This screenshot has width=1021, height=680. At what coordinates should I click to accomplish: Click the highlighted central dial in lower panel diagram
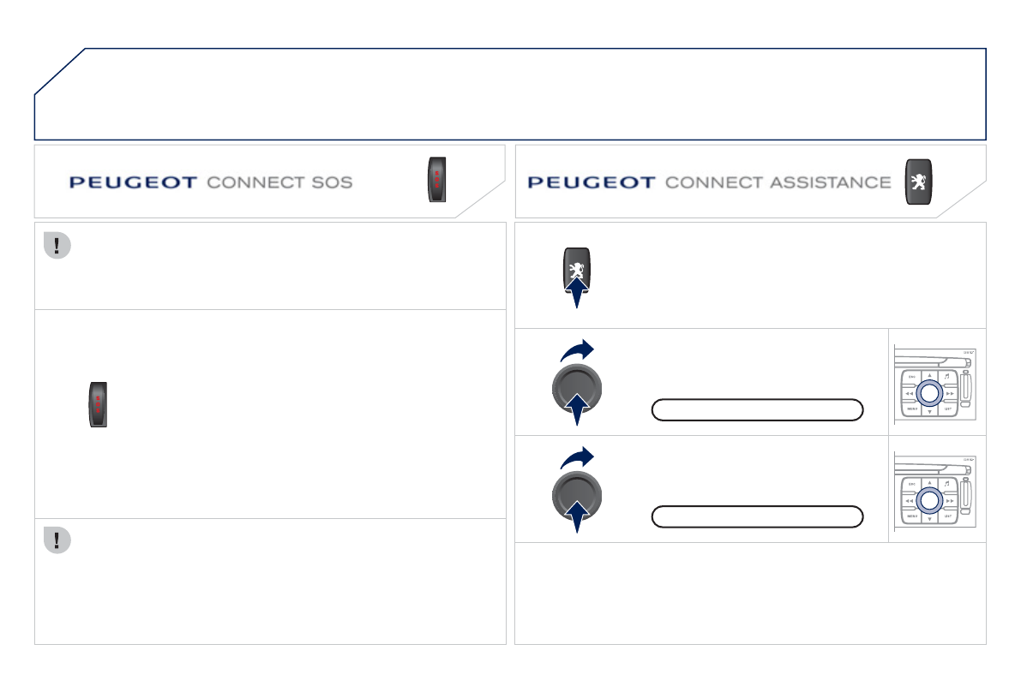tap(930, 500)
